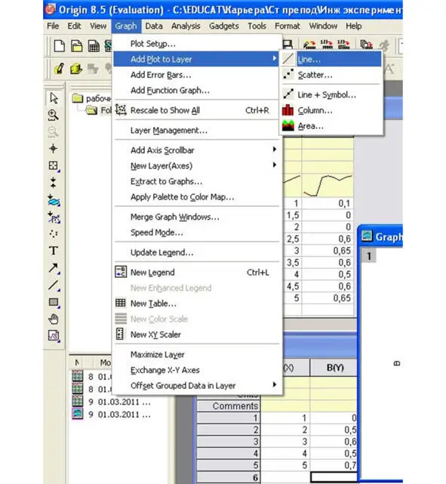
Task: Expand the Add Plot to Layer submenu
Action: 196,59
